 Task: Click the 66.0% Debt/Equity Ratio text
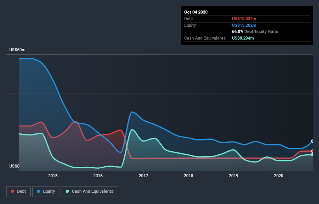coord(255,32)
